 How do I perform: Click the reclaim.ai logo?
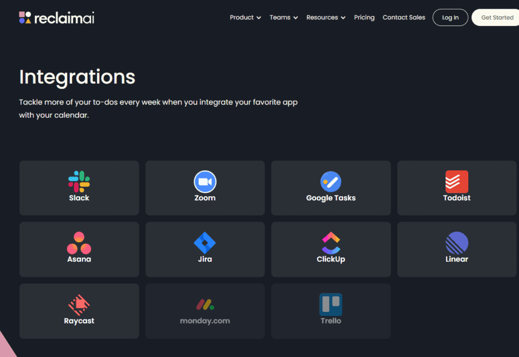56,17
